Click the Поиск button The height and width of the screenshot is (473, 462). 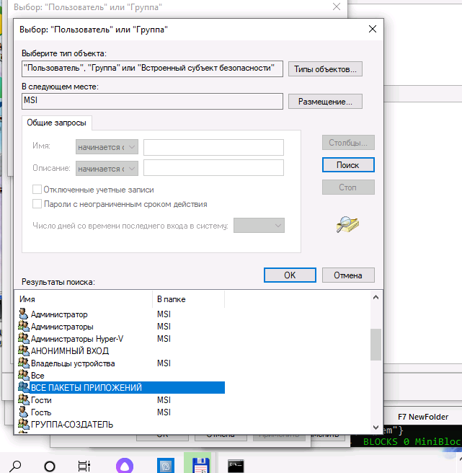click(348, 164)
